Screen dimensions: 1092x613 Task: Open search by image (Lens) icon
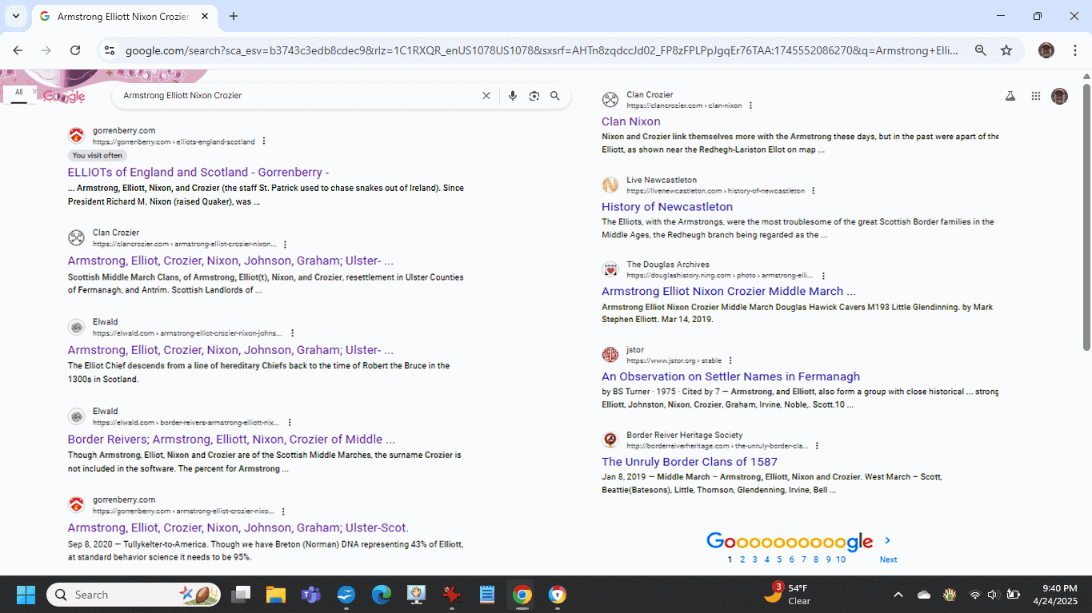(x=534, y=96)
